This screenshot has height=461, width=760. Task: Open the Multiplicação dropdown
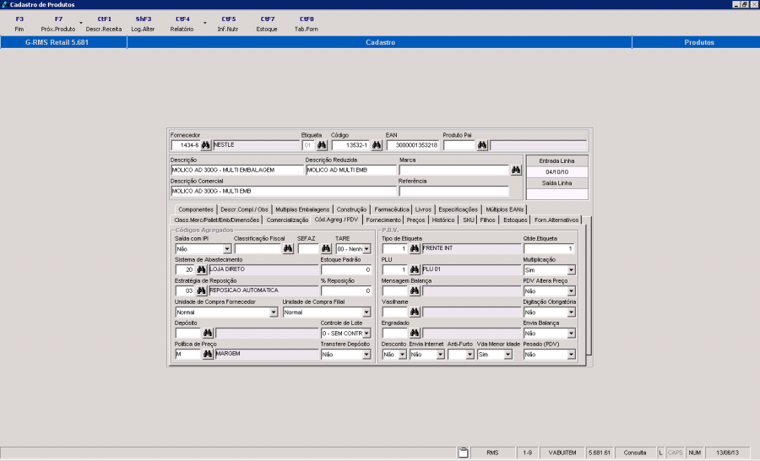tap(571, 270)
